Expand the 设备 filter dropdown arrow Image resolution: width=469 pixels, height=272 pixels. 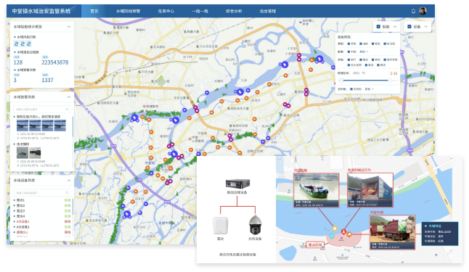pos(425,27)
